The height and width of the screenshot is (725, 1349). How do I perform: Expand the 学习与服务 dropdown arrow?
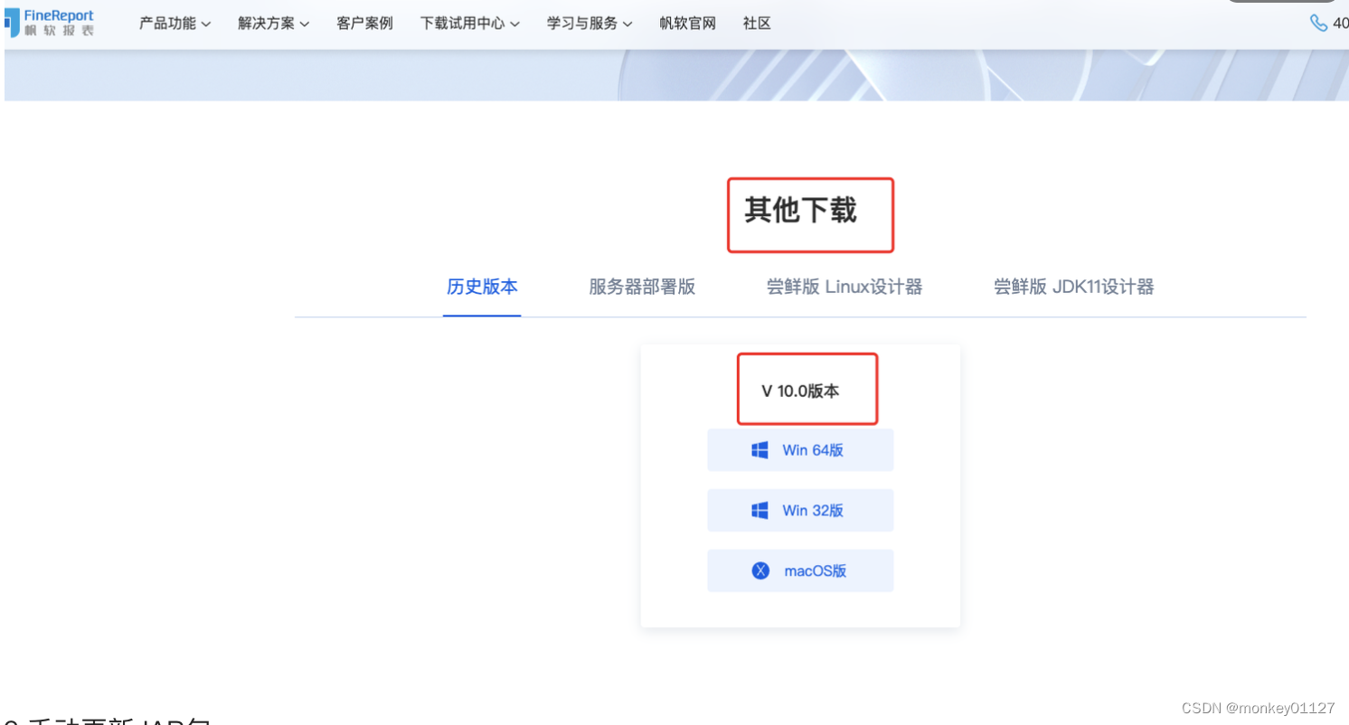coord(627,24)
